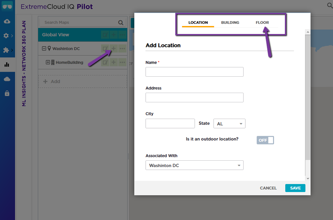The width and height of the screenshot is (333, 220).
Task: Open the padlock sidebar icon
Action: click(7, 93)
